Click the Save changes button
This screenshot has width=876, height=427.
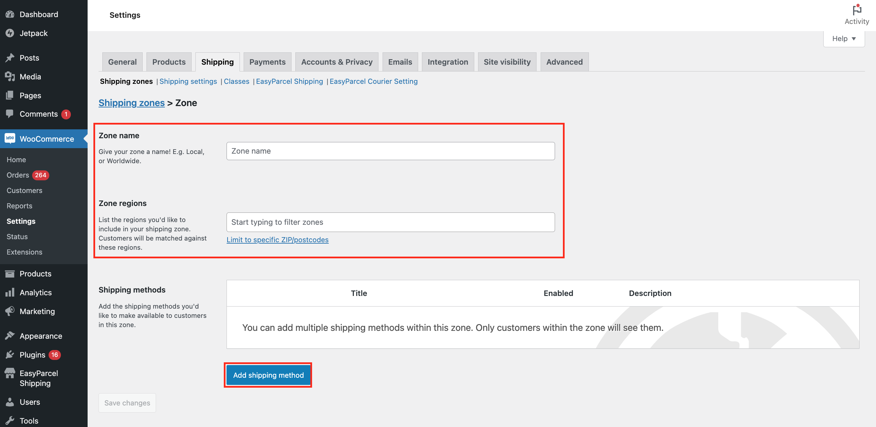[127, 403]
